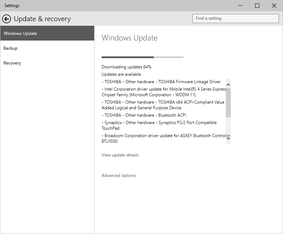Maximize the Settings window

[x=257, y=6]
